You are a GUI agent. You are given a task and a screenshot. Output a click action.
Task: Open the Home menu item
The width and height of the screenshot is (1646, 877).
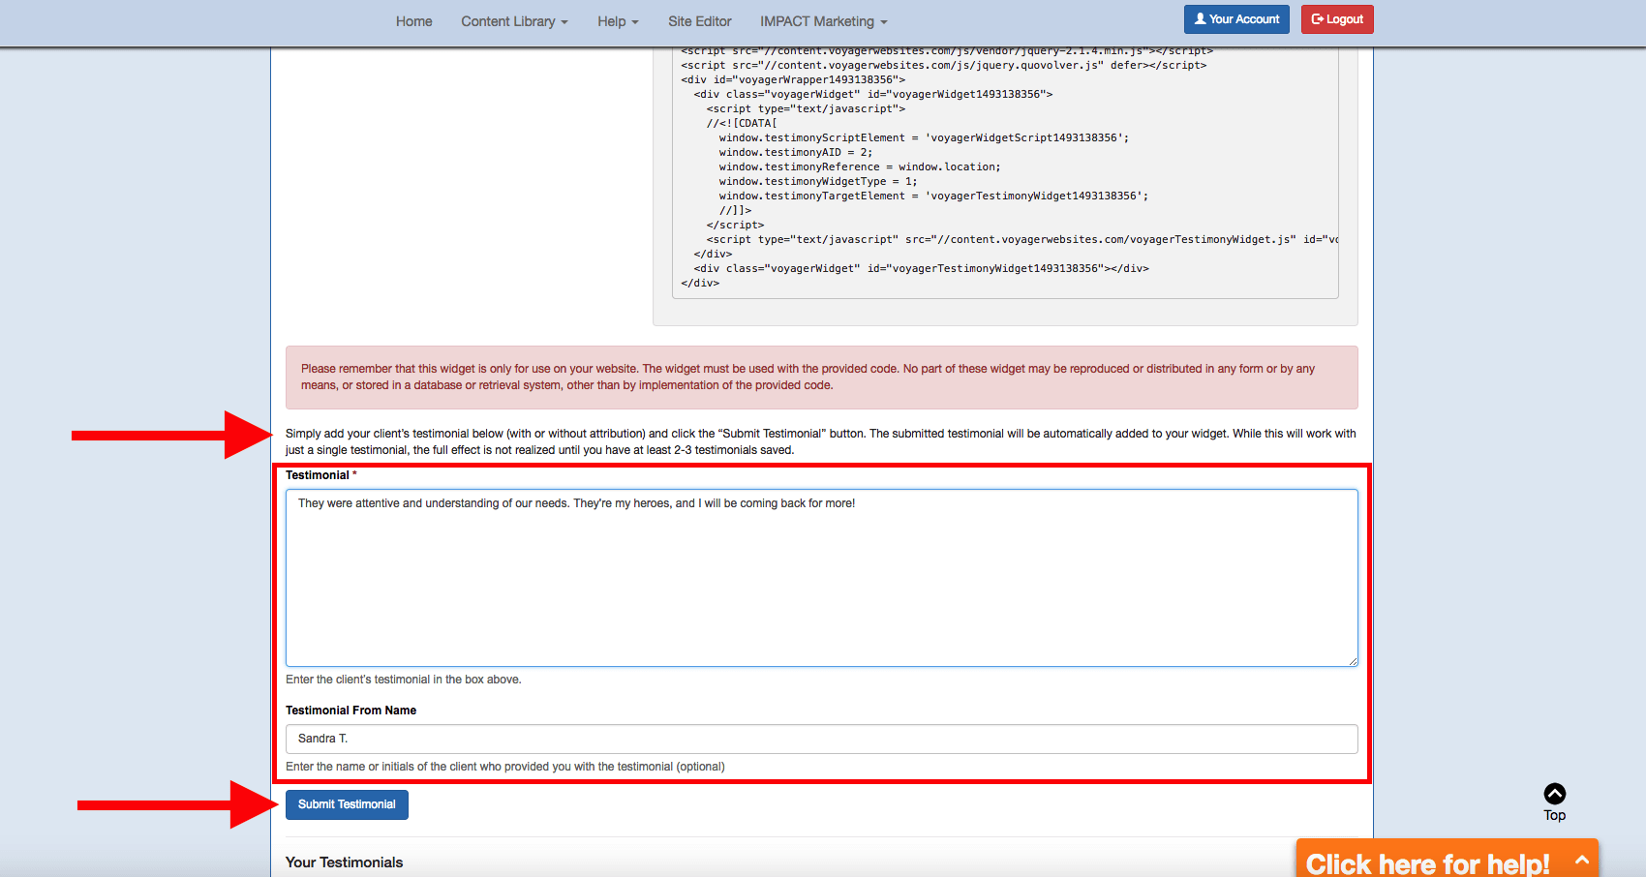tap(413, 21)
